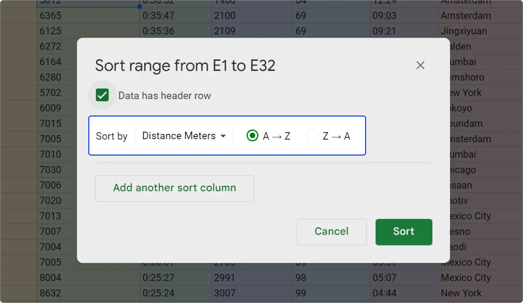Select the cell containing 2991

[224, 278]
